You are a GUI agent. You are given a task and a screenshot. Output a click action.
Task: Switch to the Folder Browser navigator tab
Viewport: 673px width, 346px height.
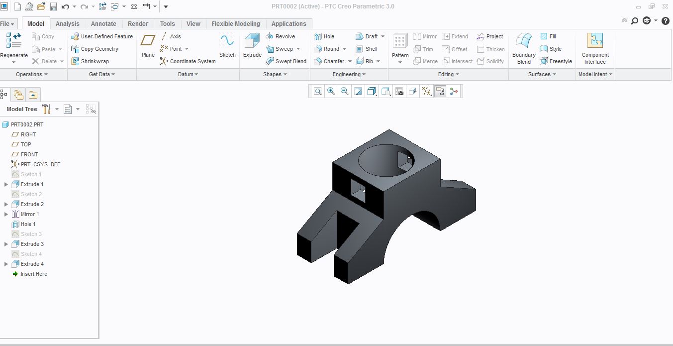point(18,95)
